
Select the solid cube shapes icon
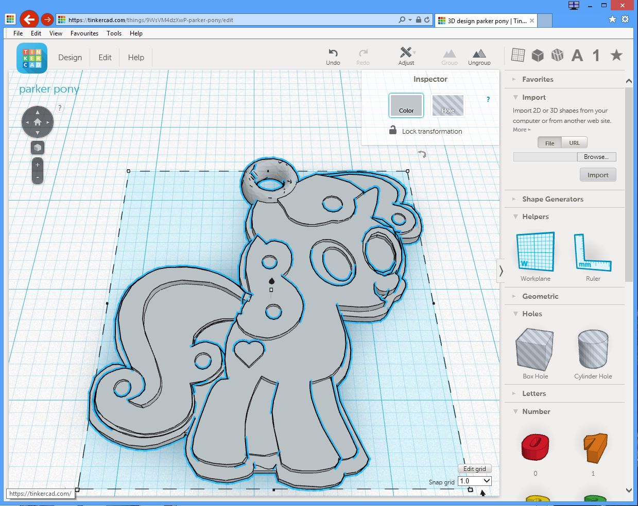pyautogui.click(x=538, y=55)
